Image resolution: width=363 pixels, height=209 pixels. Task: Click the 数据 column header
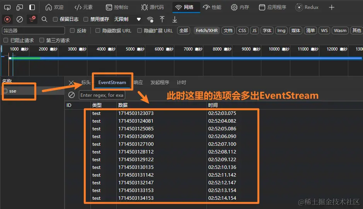(x=161, y=105)
